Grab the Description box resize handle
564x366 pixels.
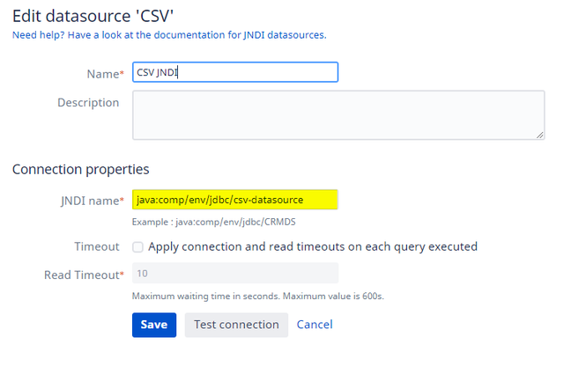(x=538, y=134)
